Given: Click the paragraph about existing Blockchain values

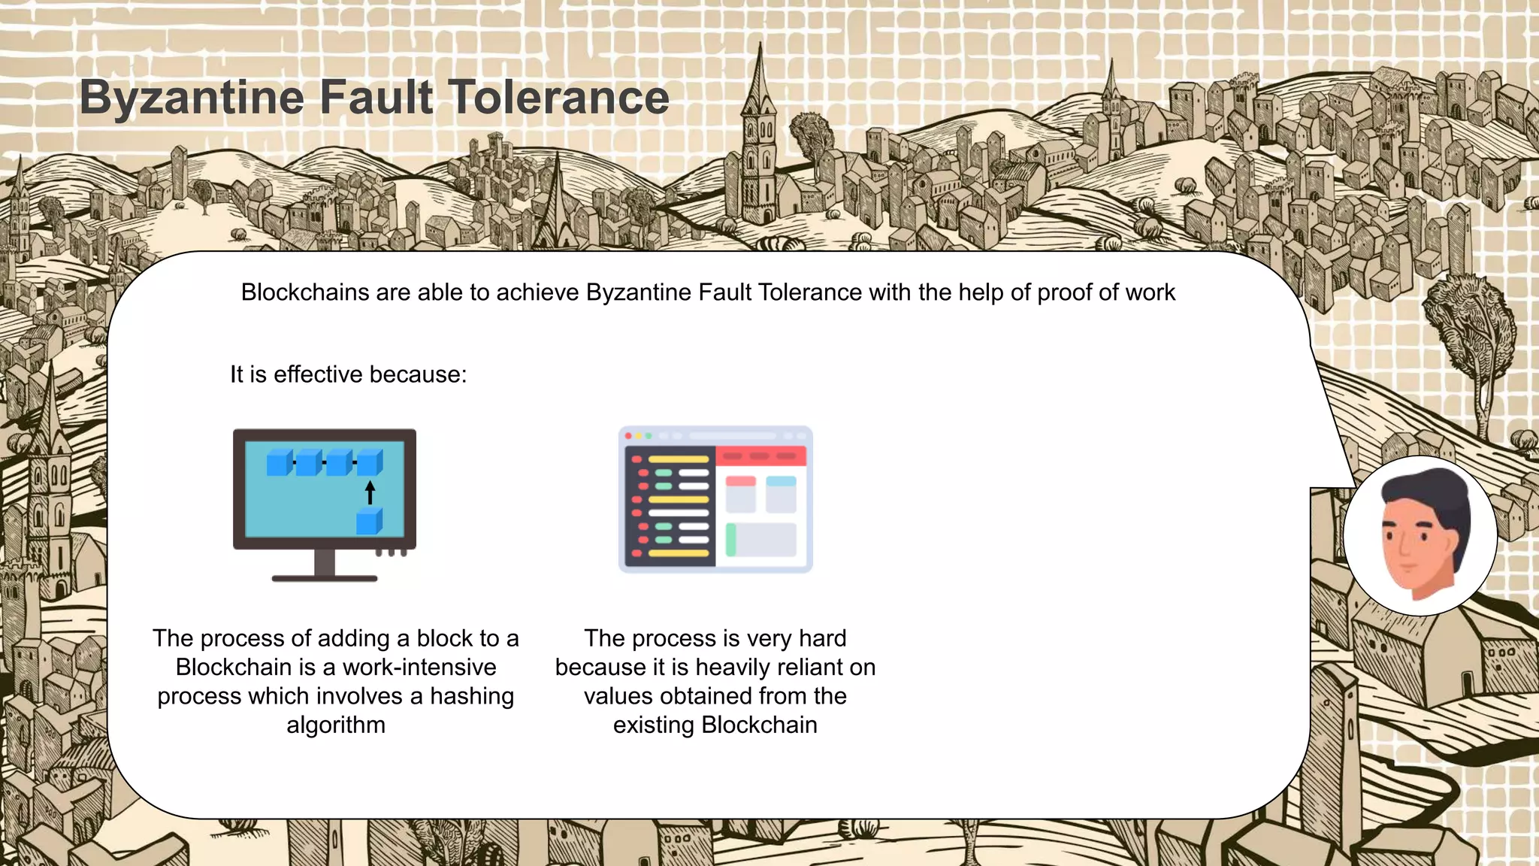Looking at the screenshot, I should coord(715,681).
